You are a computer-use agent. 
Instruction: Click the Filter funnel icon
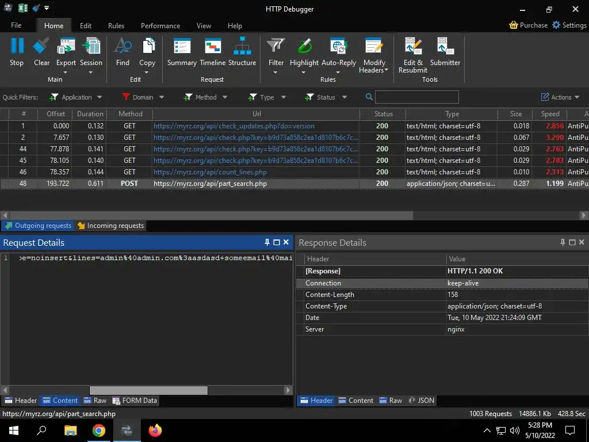276,46
